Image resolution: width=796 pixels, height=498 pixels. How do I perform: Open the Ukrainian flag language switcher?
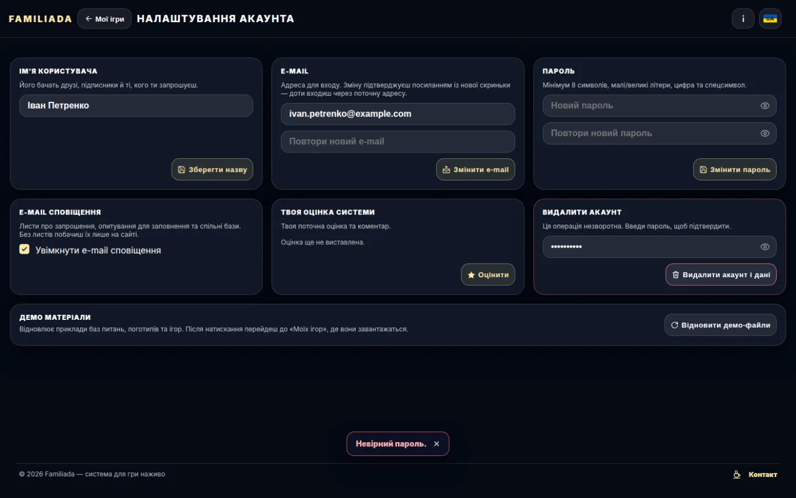770,19
